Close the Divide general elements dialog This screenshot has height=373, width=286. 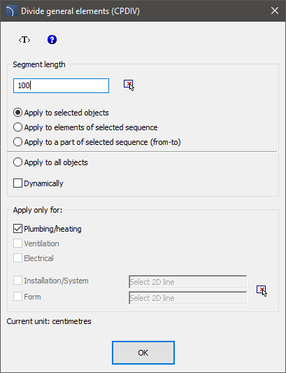click(275, 11)
